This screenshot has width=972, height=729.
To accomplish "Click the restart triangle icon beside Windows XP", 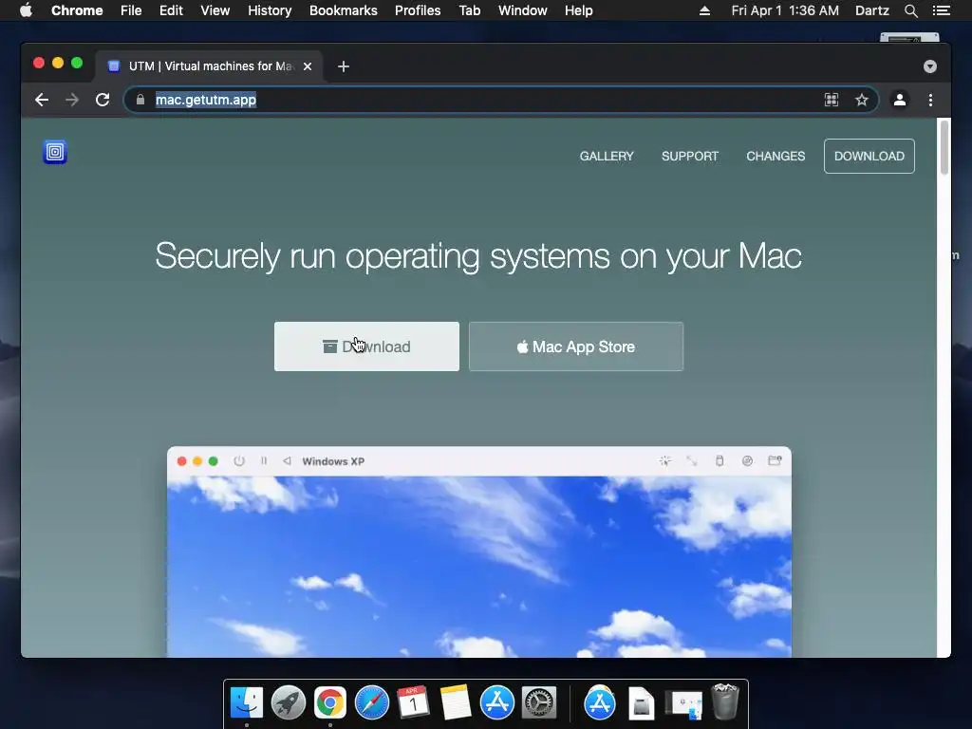I will tap(287, 461).
